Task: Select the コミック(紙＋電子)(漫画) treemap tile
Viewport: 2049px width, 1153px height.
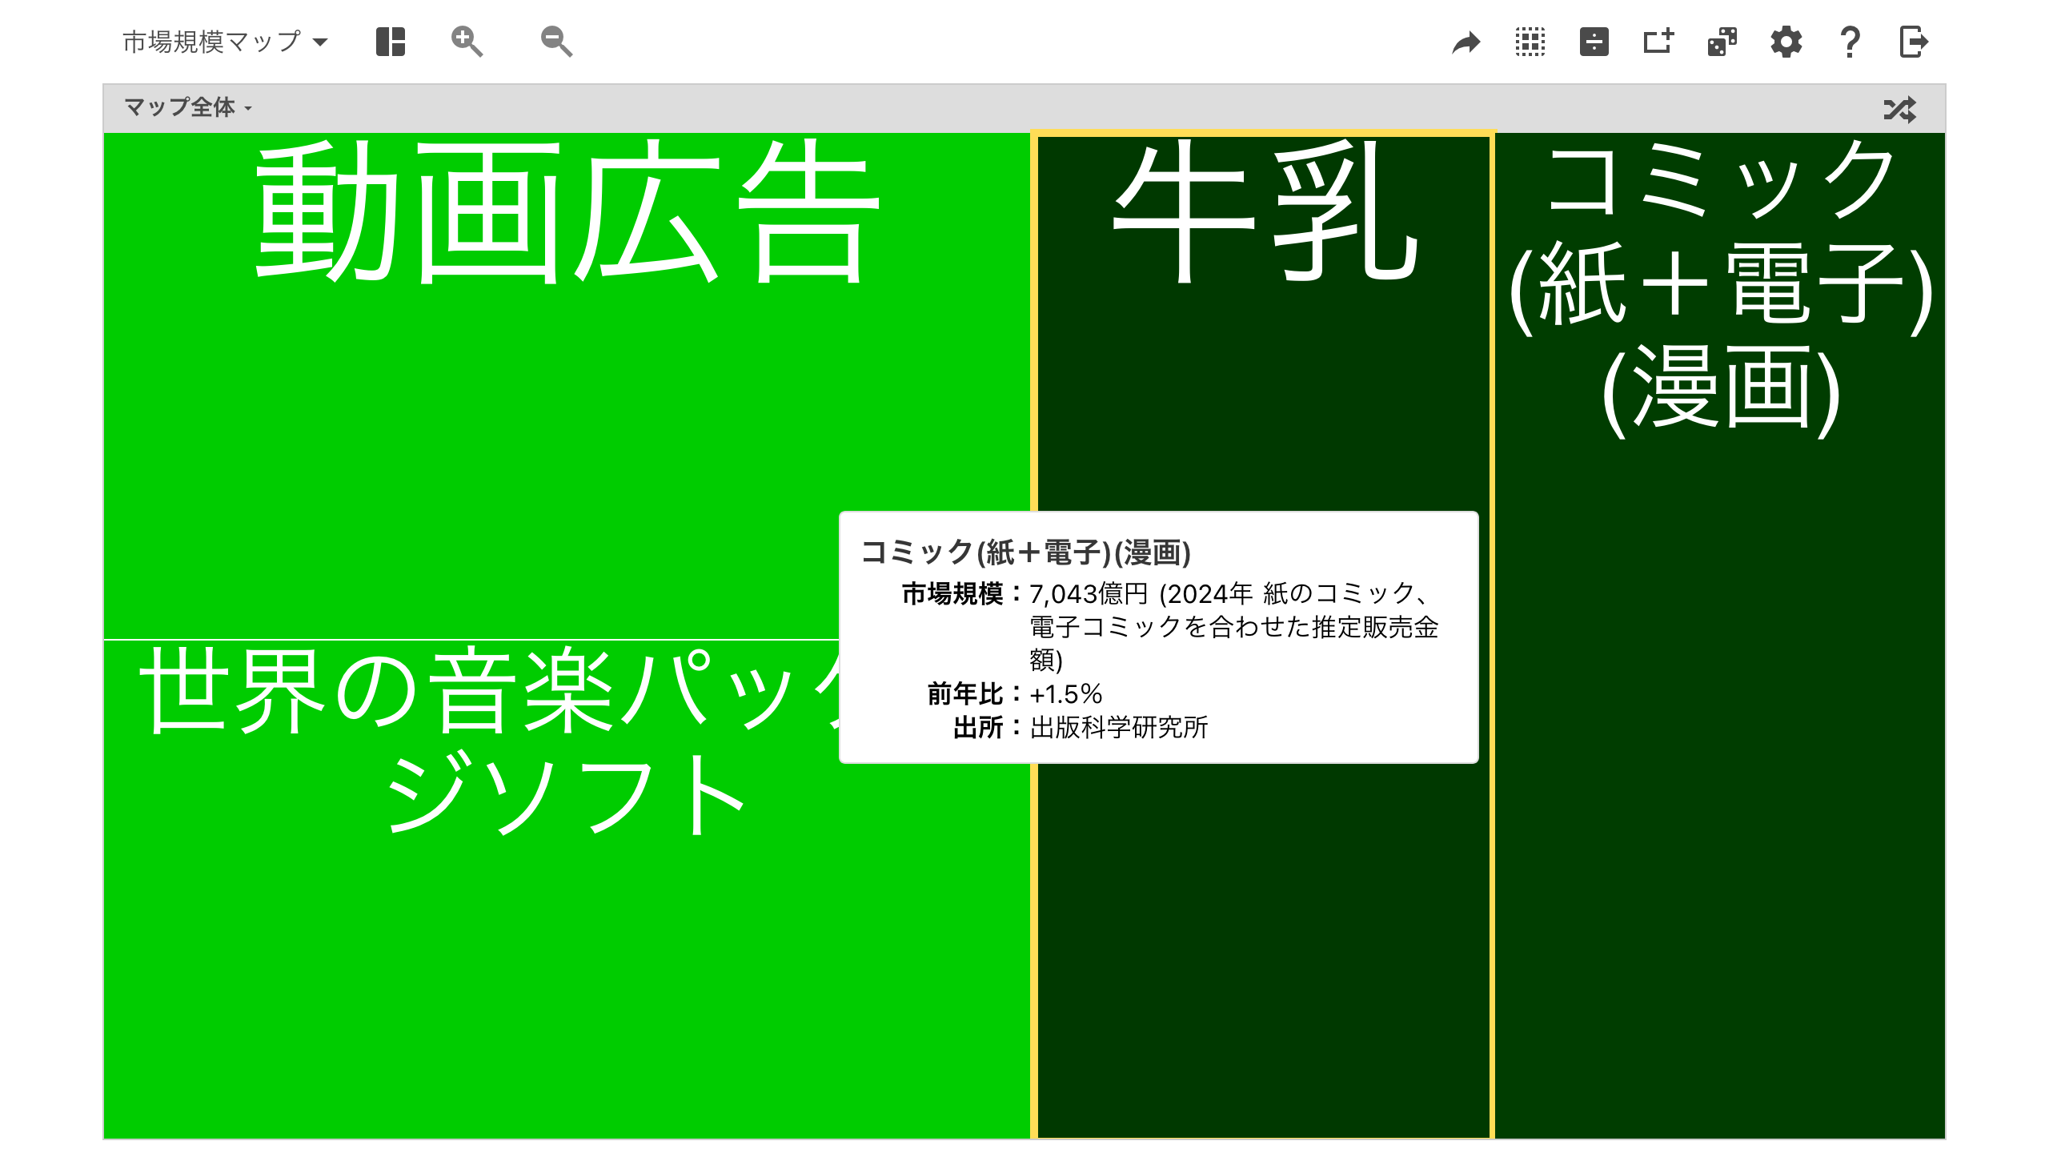Action: 1720,636
